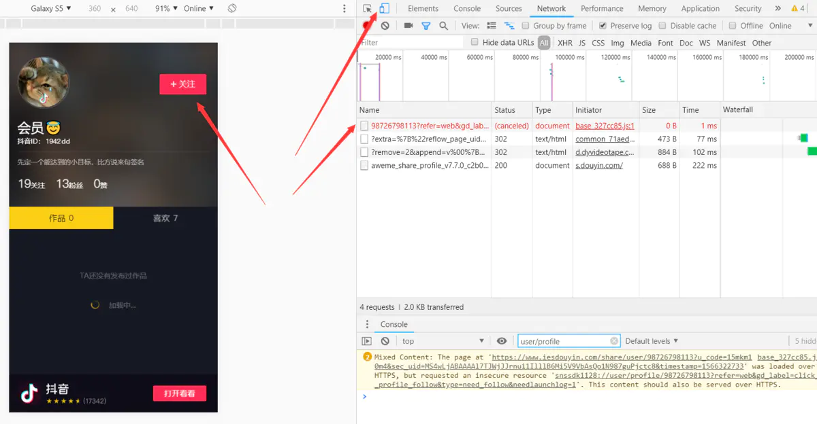Toggle the device toolbar icon
Viewport: 817px width, 424px height.
[x=385, y=8]
